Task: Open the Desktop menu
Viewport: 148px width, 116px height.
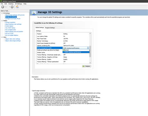Action: pos(11,4)
